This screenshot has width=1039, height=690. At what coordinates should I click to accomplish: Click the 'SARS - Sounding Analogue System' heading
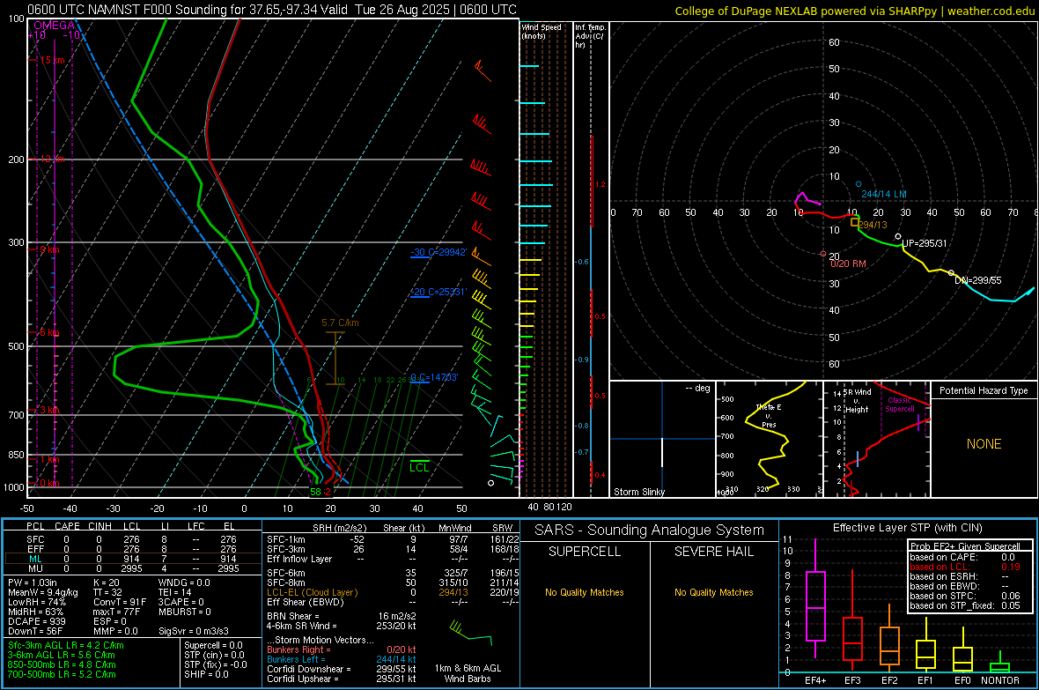point(650,530)
